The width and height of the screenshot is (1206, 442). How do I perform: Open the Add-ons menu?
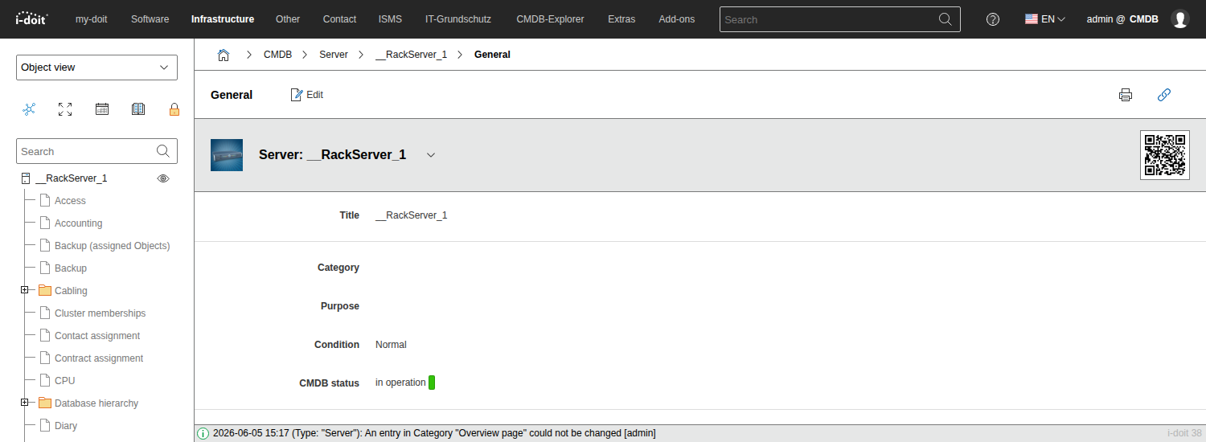pos(677,19)
